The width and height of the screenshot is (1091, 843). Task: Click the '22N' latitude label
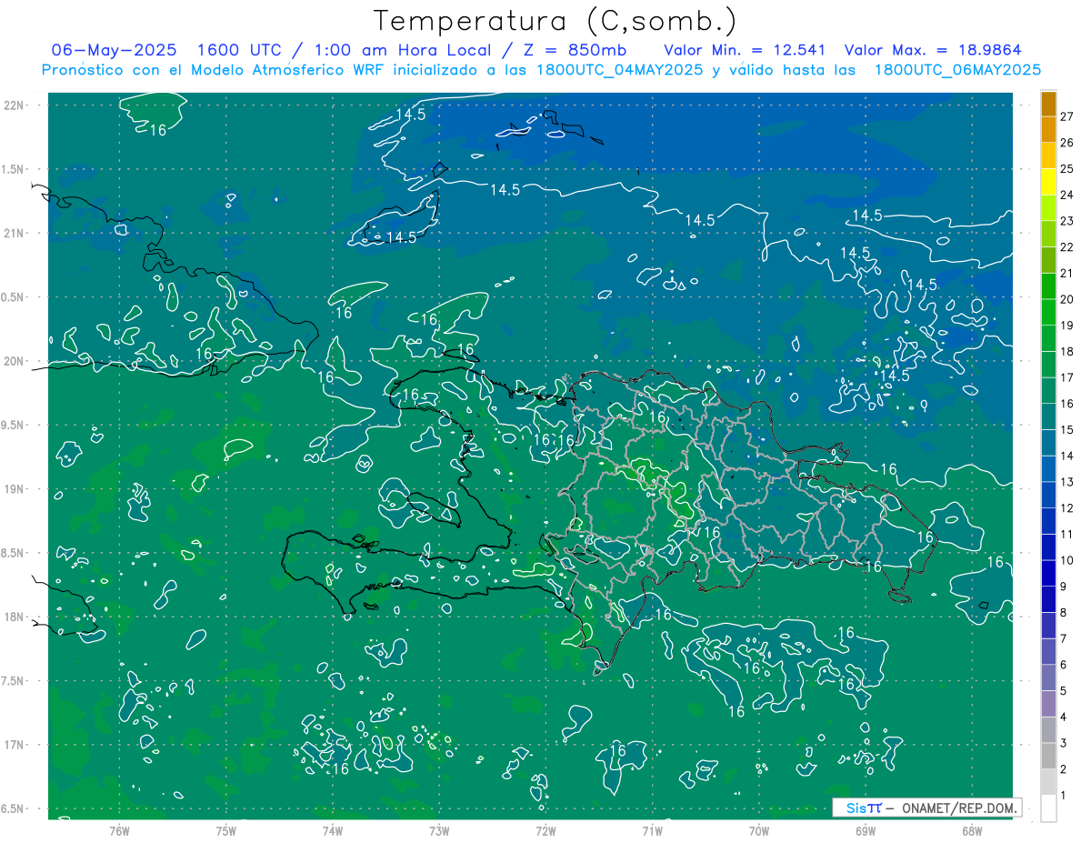[14, 105]
